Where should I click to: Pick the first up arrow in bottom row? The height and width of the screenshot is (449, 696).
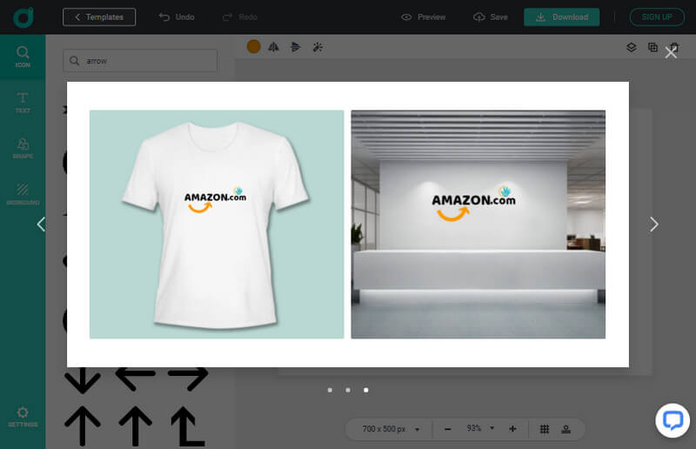point(83,426)
